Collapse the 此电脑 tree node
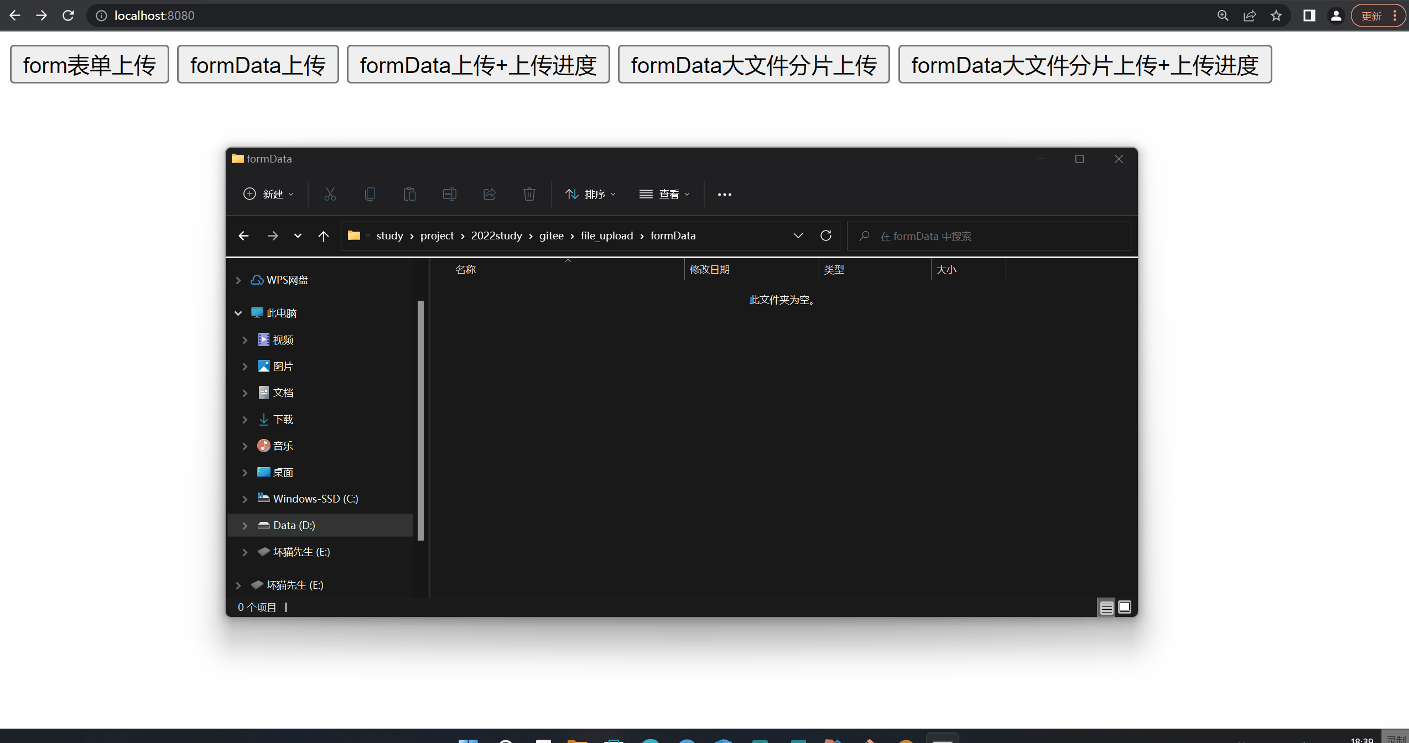The height and width of the screenshot is (743, 1409). (x=238, y=313)
